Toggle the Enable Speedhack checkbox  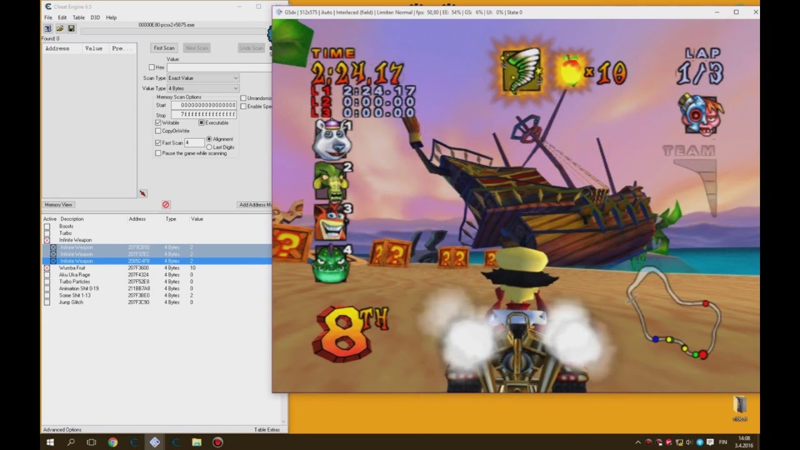tap(244, 106)
